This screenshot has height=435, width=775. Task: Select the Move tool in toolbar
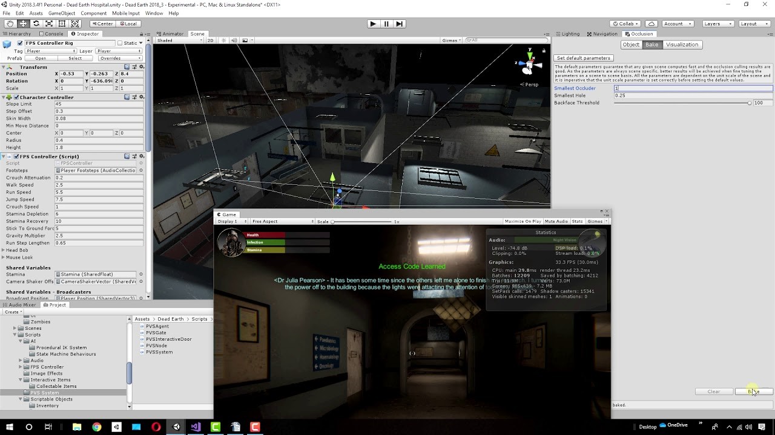(x=23, y=24)
